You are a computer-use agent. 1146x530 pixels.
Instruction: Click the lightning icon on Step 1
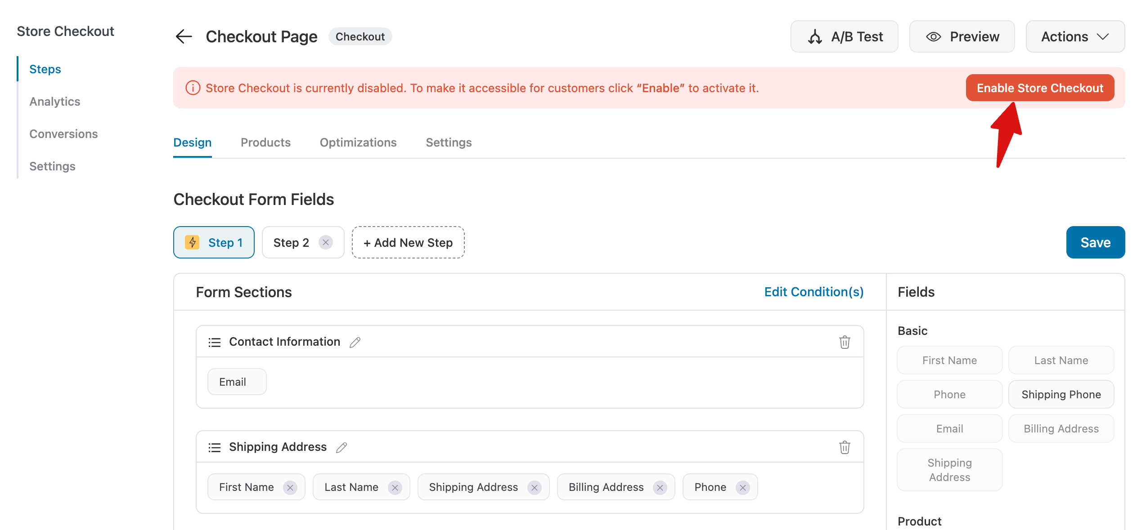pyautogui.click(x=193, y=242)
